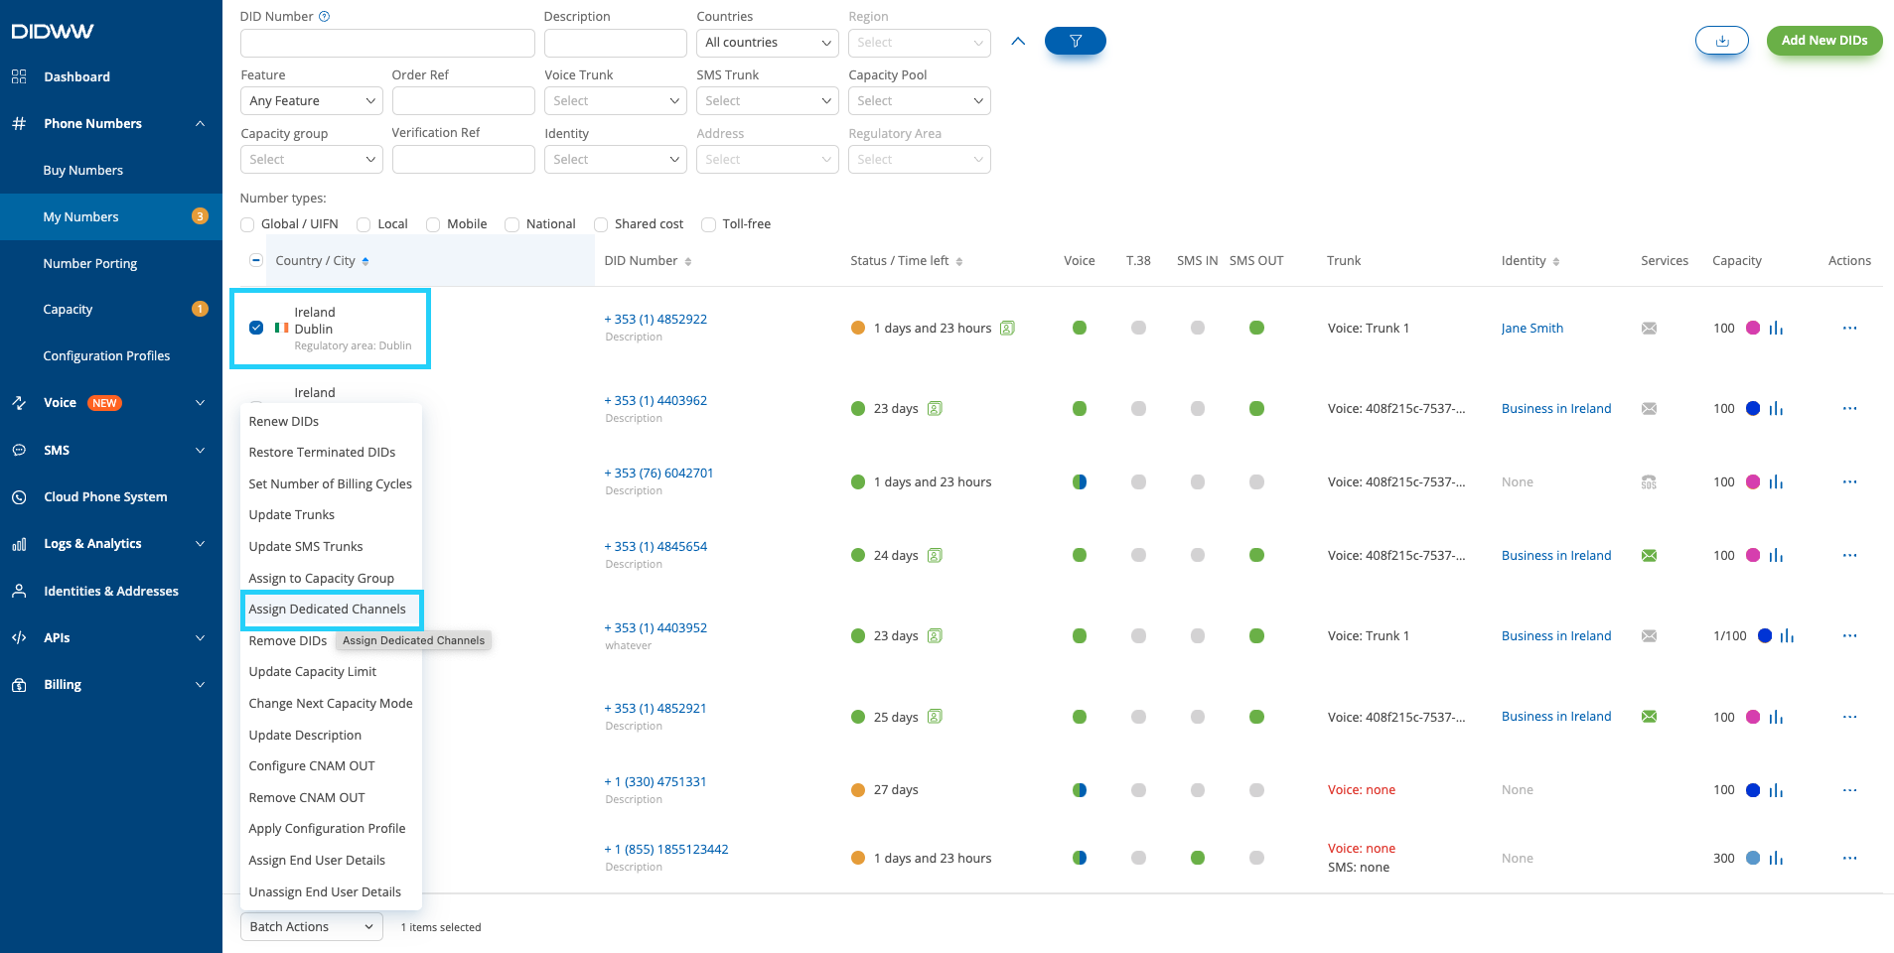Click services envelope icon for Jane Smith row
Image resolution: width=1894 pixels, height=953 pixels.
1649,328
